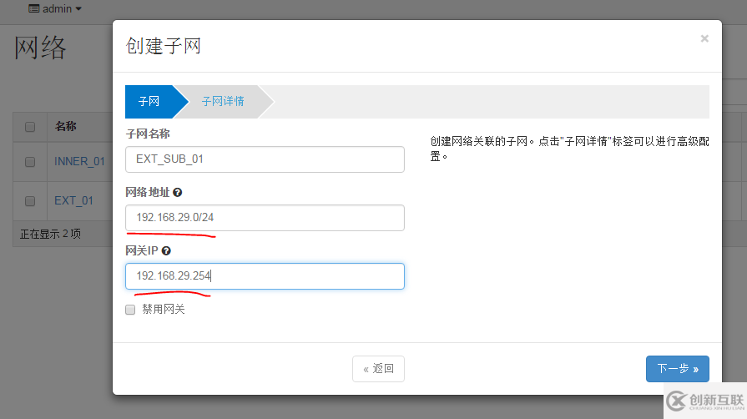Open the INNER_01 network link
The width and height of the screenshot is (747, 419).
point(79,162)
